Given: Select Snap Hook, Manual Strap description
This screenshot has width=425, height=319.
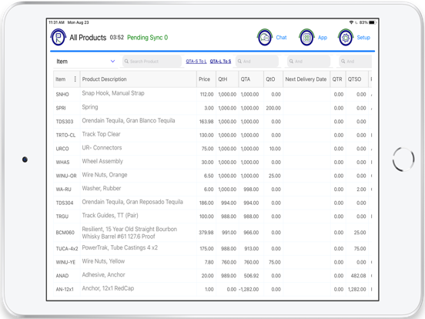Looking at the screenshot, I should 113,93.
